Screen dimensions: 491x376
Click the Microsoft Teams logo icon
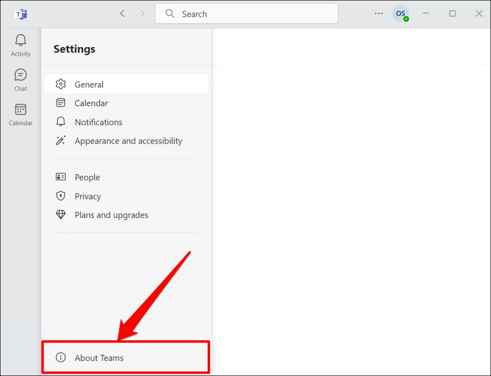21,14
